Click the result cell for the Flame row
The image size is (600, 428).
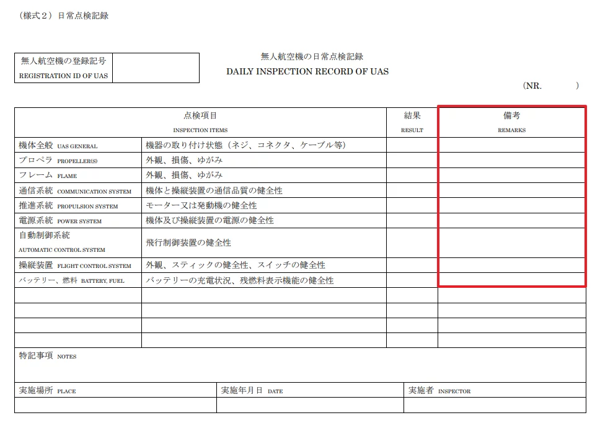pyautogui.click(x=412, y=176)
